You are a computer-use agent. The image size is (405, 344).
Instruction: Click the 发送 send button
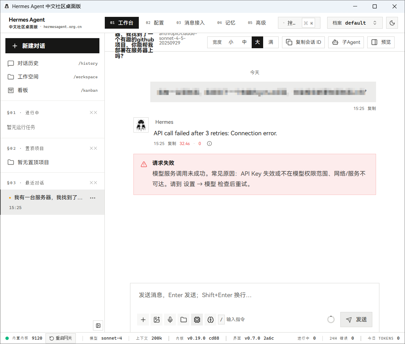click(356, 319)
